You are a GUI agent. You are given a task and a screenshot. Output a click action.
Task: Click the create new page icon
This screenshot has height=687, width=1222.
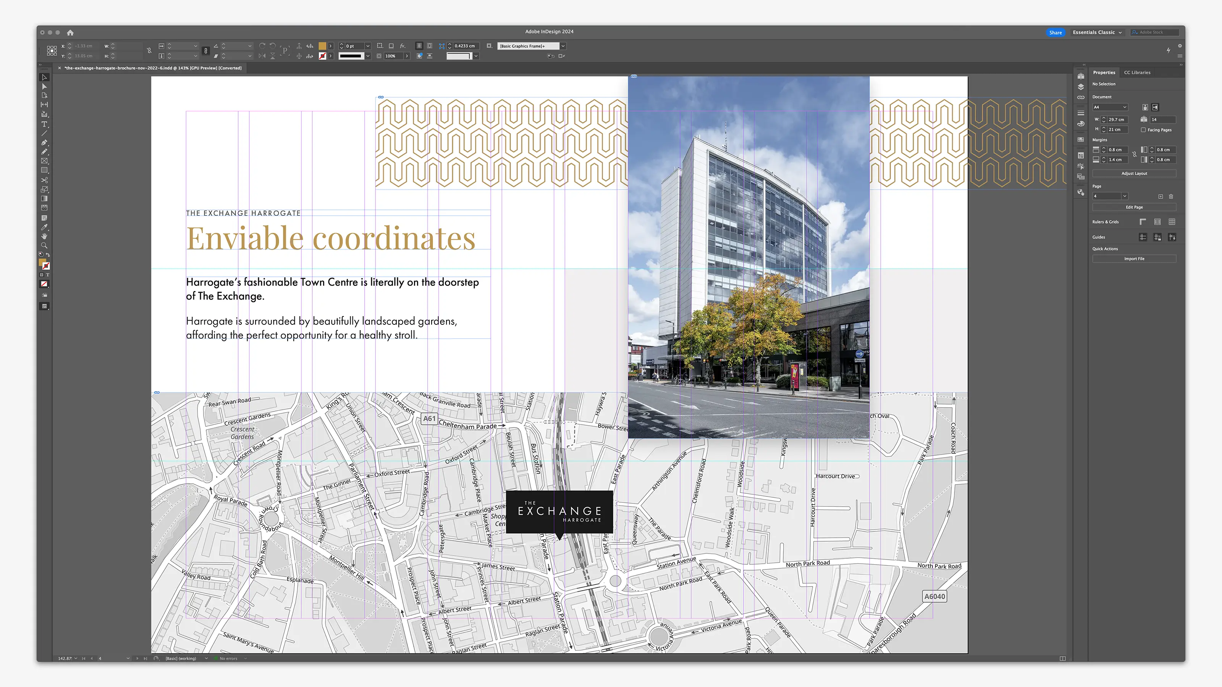(1161, 196)
